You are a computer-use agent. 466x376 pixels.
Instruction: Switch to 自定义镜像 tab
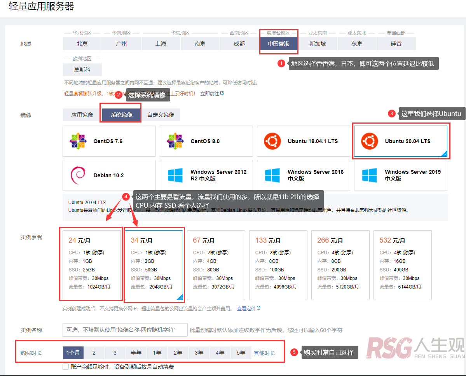pos(161,115)
